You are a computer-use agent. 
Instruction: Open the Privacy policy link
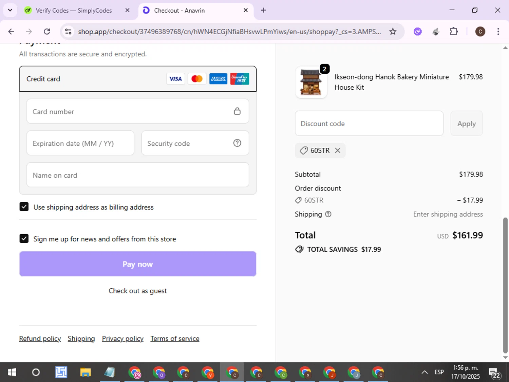coord(123,339)
